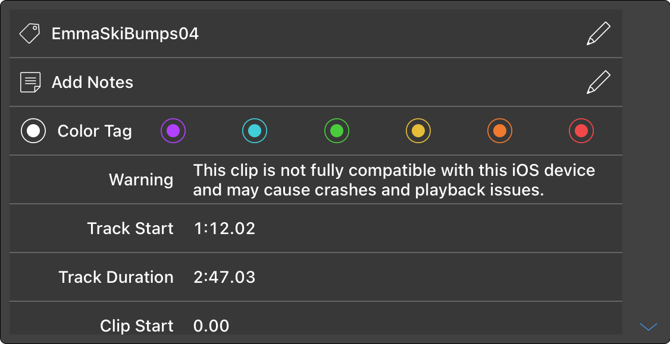
Task: Click the tag icon beside EmmaSkiBumps04
Action: 30,33
